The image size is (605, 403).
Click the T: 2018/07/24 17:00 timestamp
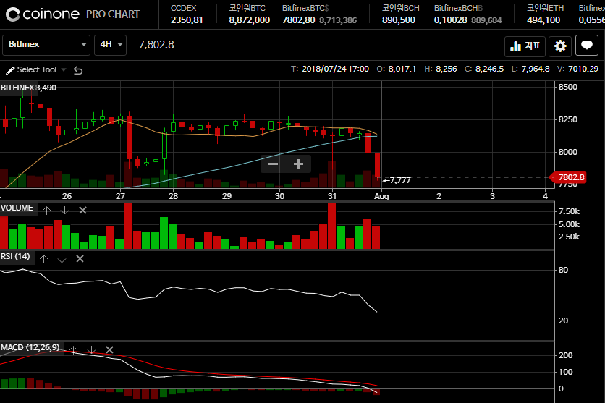point(330,69)
